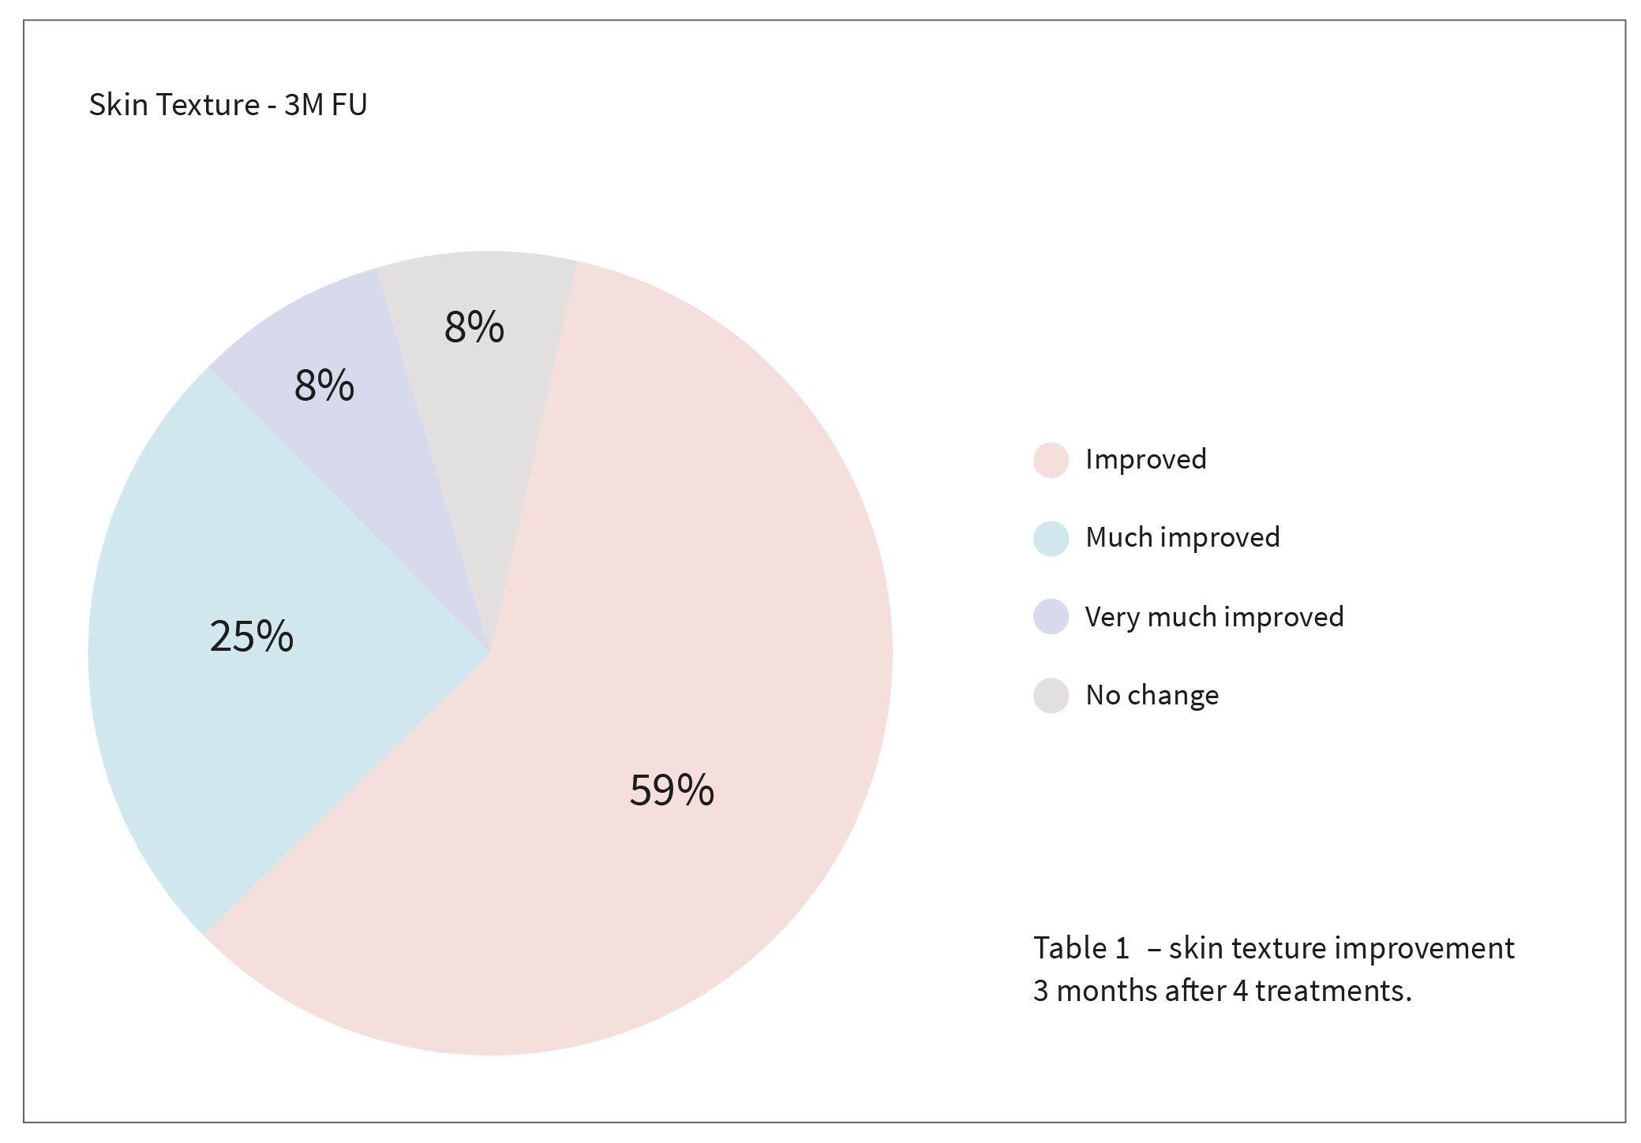Click the "Improved" legend label text
The height and width of the screenshot is (1143, 1641).
(1145, 459)
